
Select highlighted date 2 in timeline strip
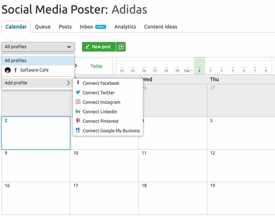tap(200, 66)
